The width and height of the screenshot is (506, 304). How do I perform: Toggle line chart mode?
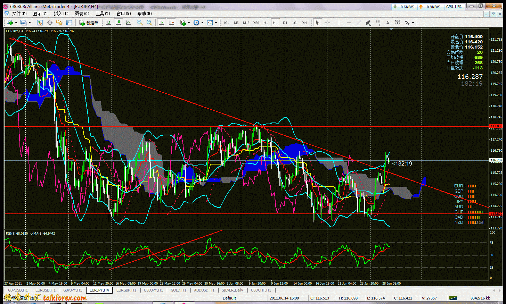(128, 23)
